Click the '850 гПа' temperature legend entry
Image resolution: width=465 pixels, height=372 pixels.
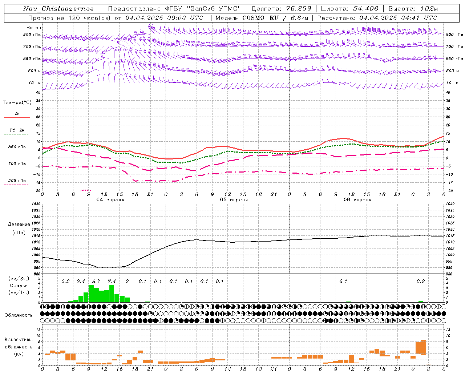pyautogui.click(x=17, y=147)
